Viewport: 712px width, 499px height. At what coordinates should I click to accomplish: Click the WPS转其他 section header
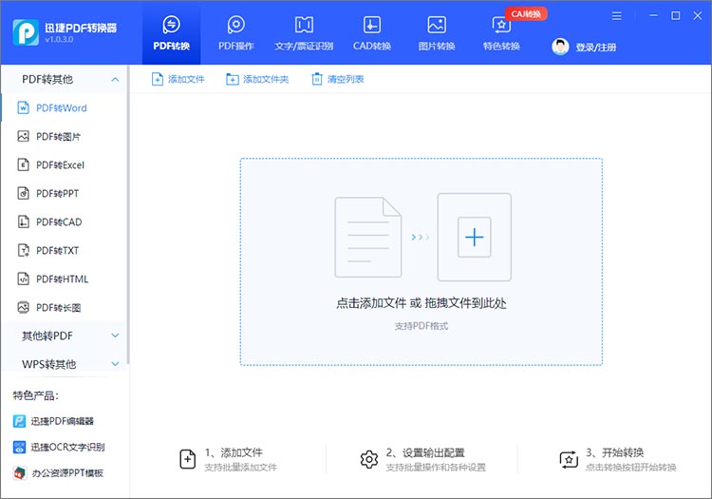coord(64,364)
